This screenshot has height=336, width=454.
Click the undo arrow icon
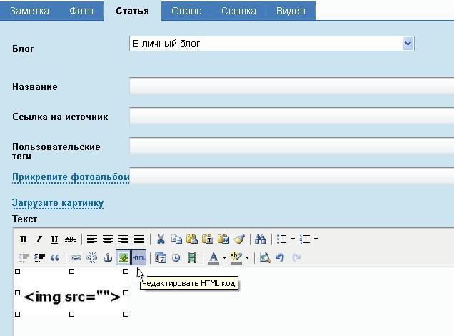pos(280,257)
